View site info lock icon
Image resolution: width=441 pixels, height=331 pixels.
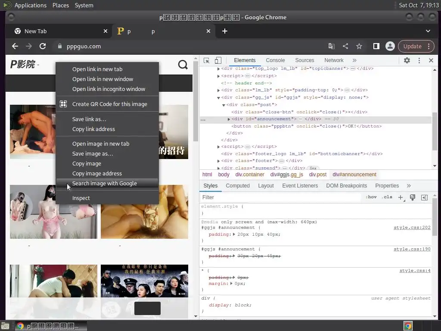pos(59,46)
